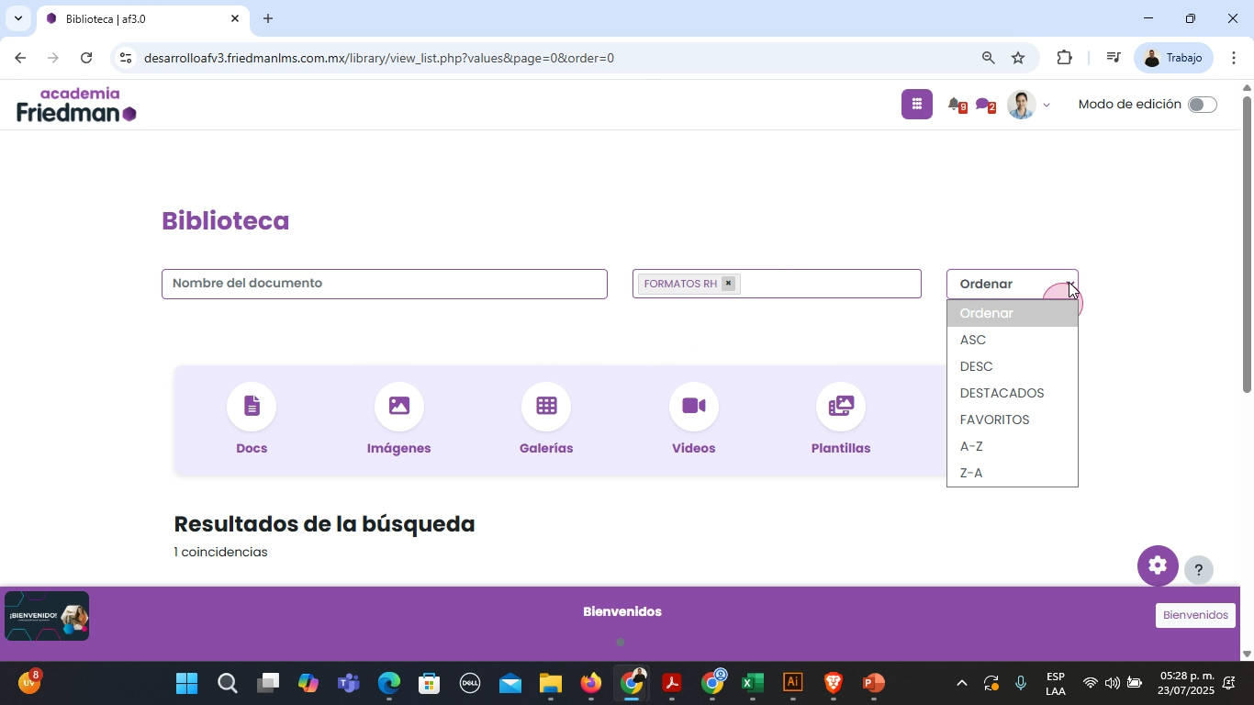Open the browser extensions icon
The height and width of the screenshot is (705, 1254).
pyautogui.click(x=1065, y=58)
